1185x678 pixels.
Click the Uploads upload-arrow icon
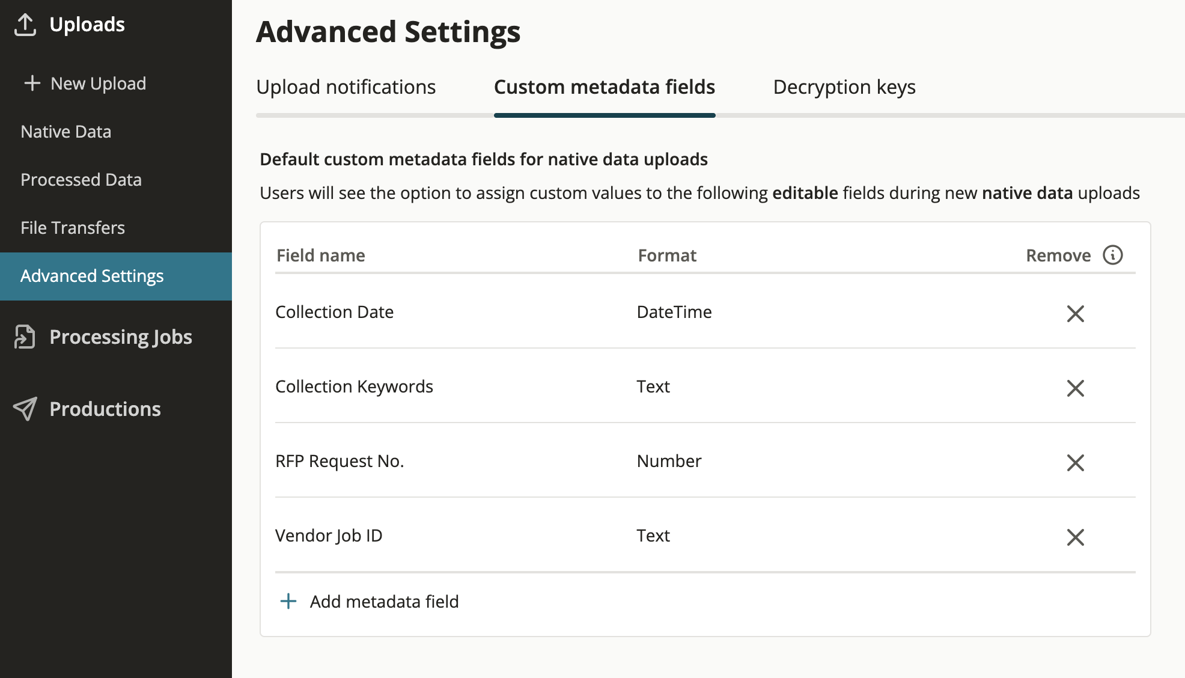point(25,25)
